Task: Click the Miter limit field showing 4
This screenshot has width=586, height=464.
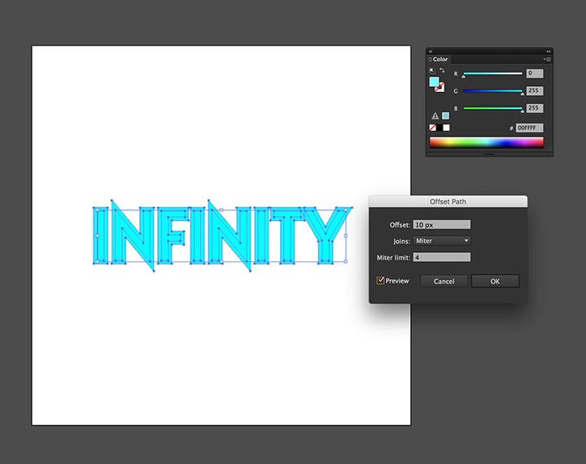Action: (x=442, y=257)
